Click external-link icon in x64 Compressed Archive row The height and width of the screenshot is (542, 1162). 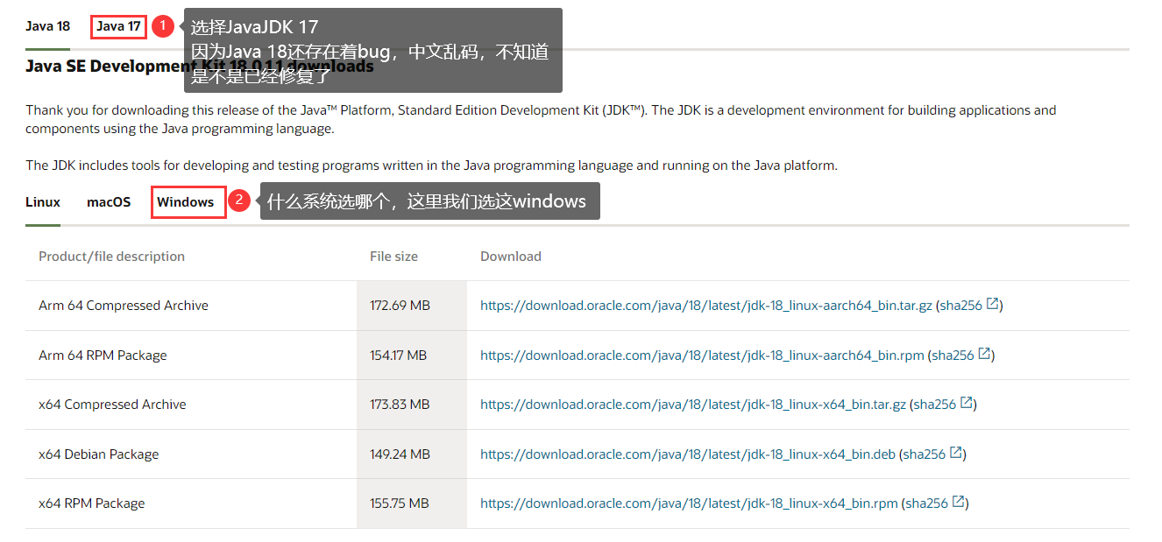coord(967,403)
